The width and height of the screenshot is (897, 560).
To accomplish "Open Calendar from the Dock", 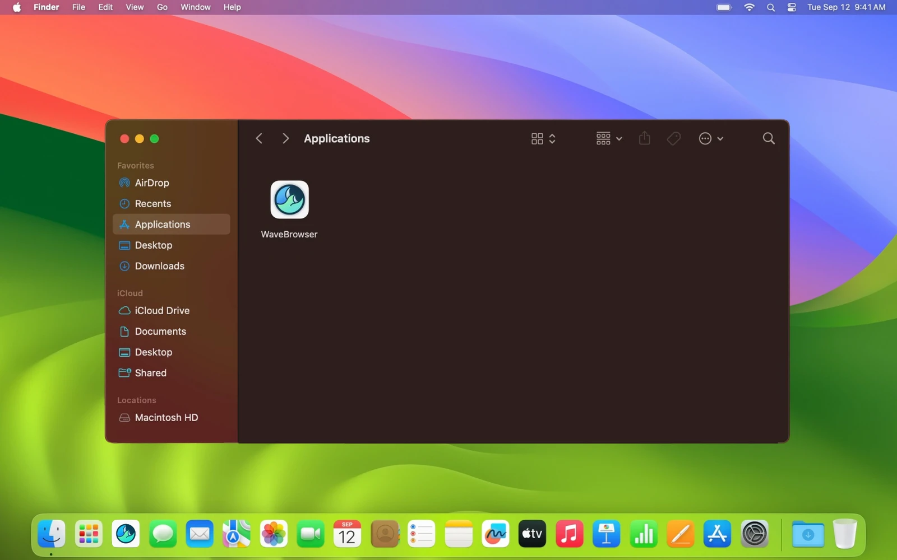I will [348, 534].
